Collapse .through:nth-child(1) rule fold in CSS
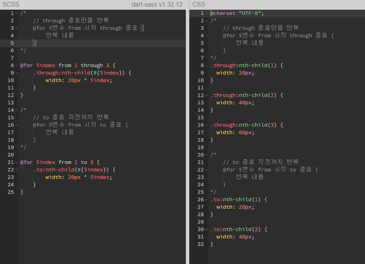The image size is (365, 264). pos(207,66)
